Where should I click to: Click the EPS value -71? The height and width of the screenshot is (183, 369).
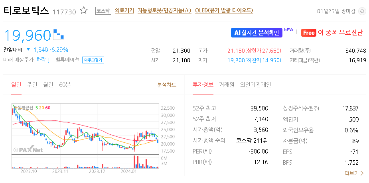pyautogui.click(x=354, y=152)
